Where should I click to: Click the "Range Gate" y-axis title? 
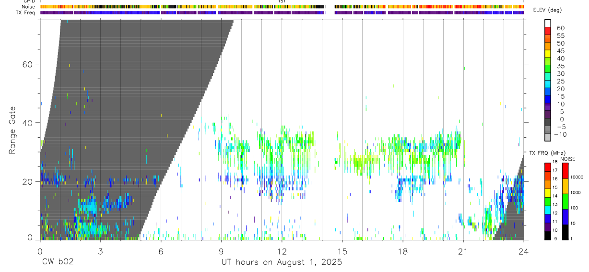12,130
